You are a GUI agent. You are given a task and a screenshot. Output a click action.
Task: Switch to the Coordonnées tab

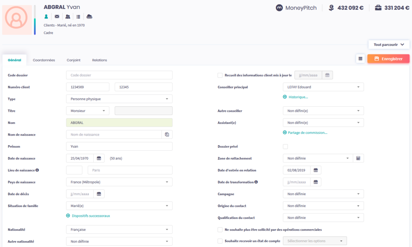(44, 60)
